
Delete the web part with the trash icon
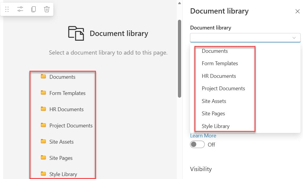pyautogui.click(x=47, y=9)
